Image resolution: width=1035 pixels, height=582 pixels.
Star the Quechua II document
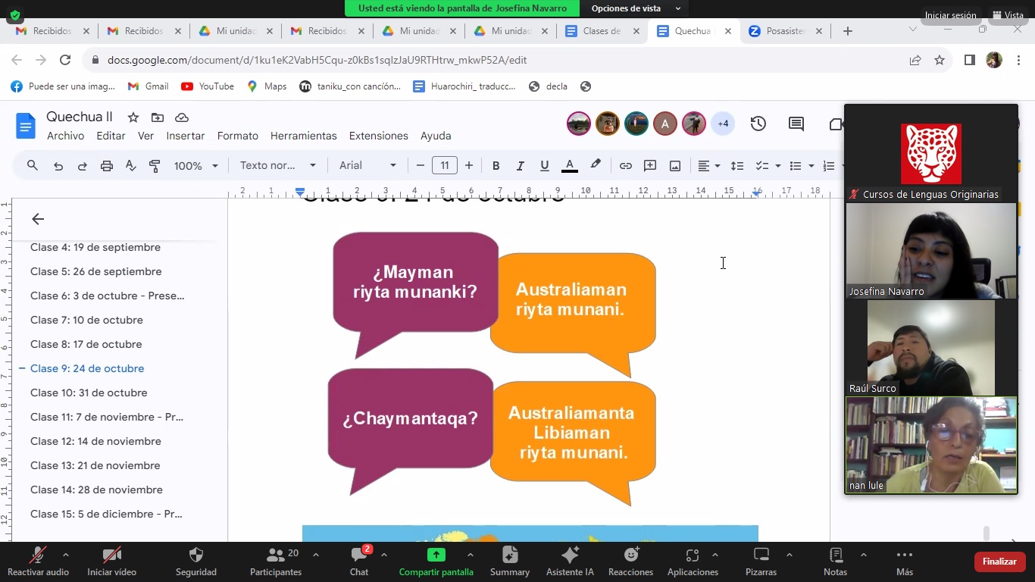(x=133, y=117)
